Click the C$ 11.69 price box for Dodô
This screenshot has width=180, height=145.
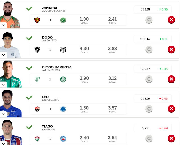tap(153, 39)
